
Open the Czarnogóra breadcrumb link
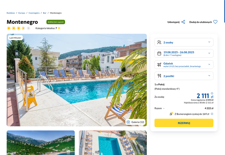coord(34,13)
